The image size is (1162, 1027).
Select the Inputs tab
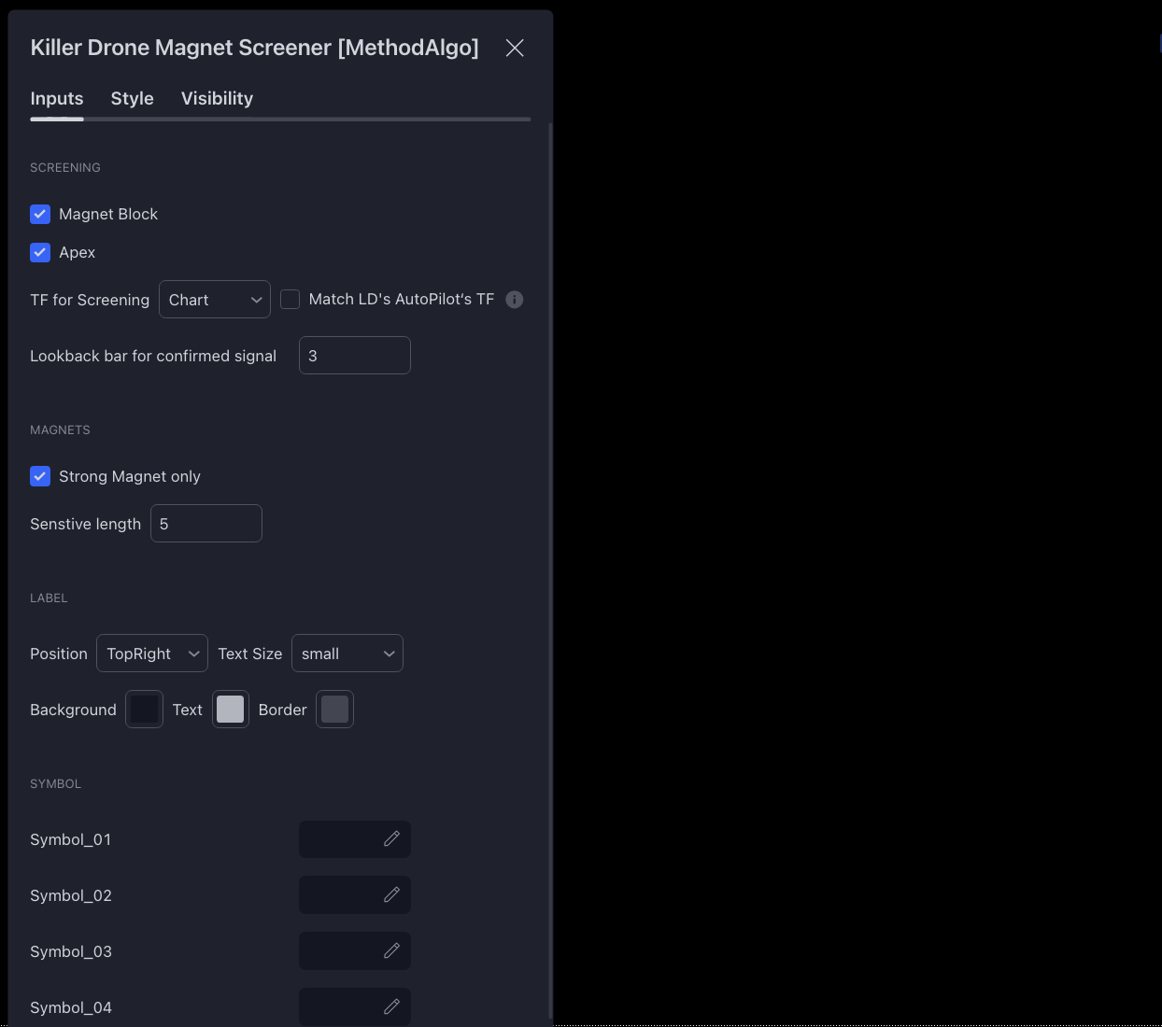point(57,99)
